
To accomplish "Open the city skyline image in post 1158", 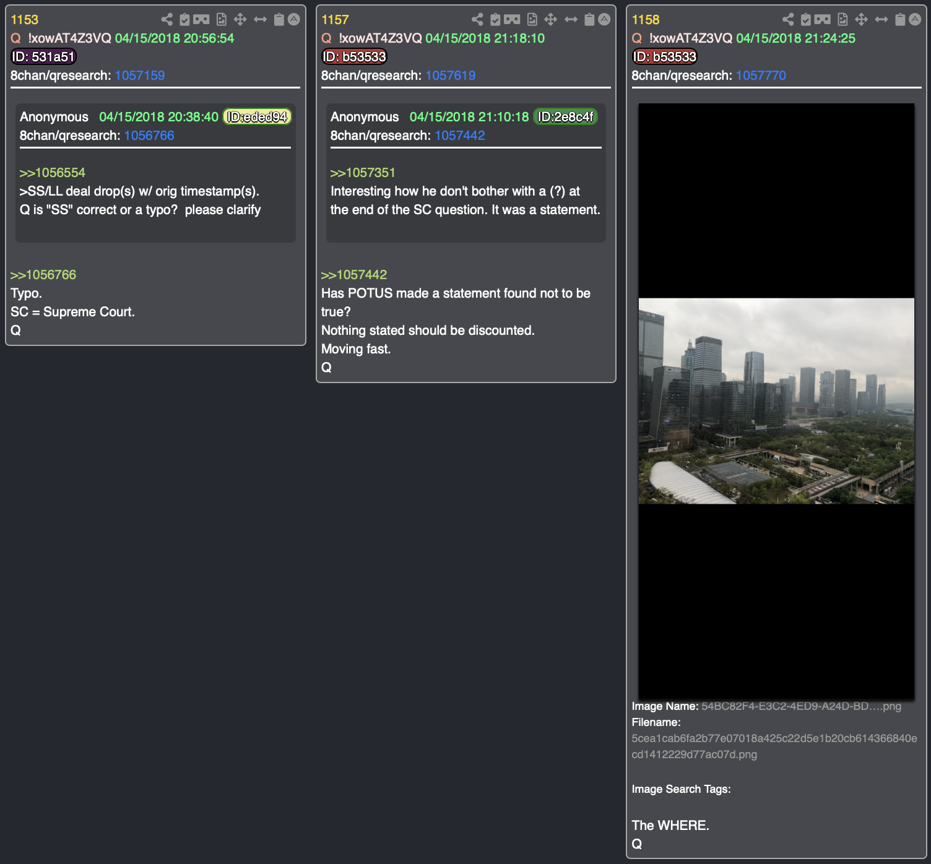I will pos(776,401).
